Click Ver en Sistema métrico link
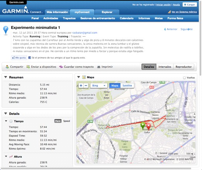This screenshot has height=170, width=202. tap(184, 12)
